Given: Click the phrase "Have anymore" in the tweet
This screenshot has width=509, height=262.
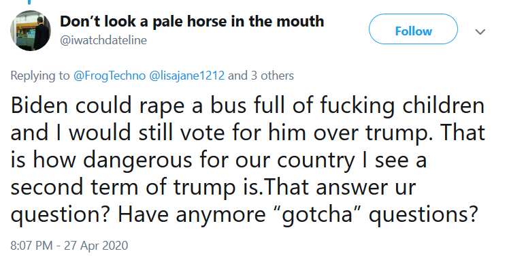Looking at the screenshot, I should click(x=191, y=214).
